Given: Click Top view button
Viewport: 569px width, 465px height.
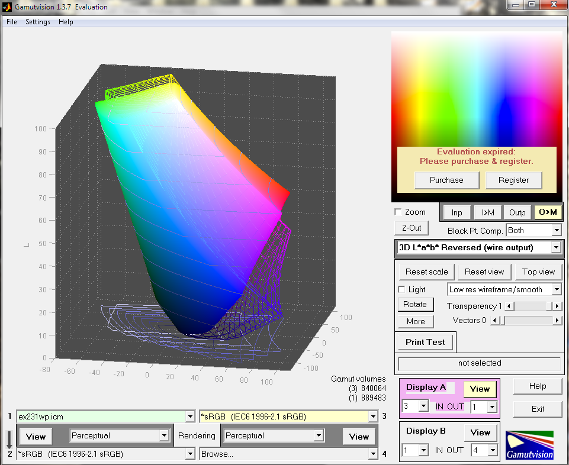Looking at the screenshot, I should (x=538, y=272).
